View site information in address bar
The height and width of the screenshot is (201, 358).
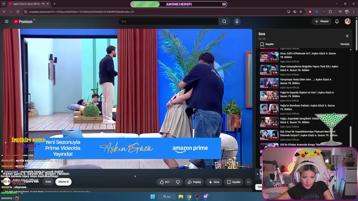point(25,12)
